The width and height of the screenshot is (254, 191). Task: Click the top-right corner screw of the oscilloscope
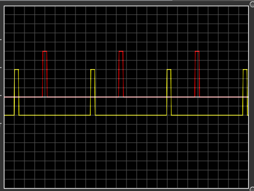click(252, 4)
